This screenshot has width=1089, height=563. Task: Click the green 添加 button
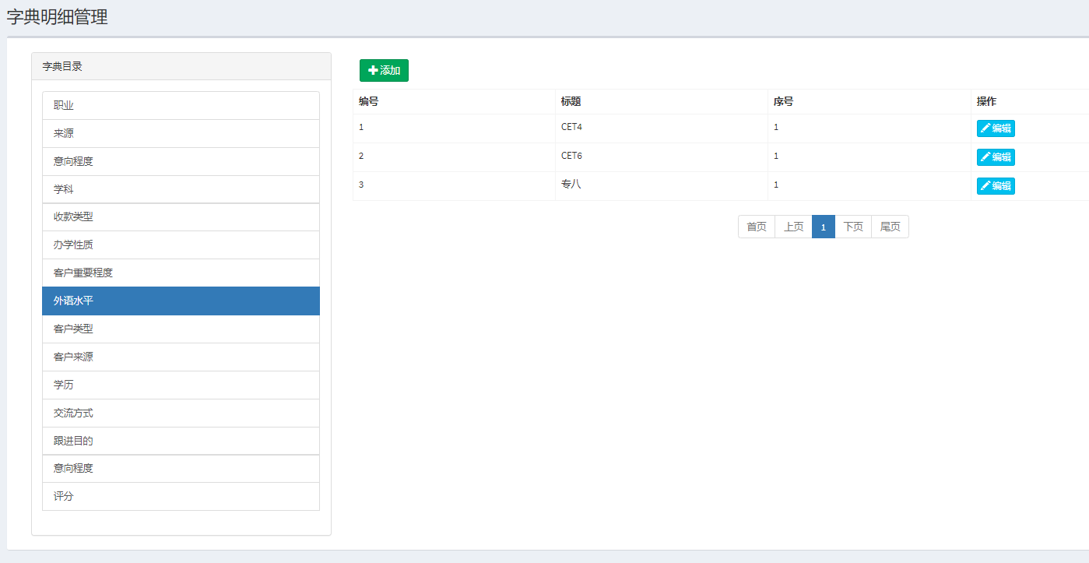click(384, 70)
